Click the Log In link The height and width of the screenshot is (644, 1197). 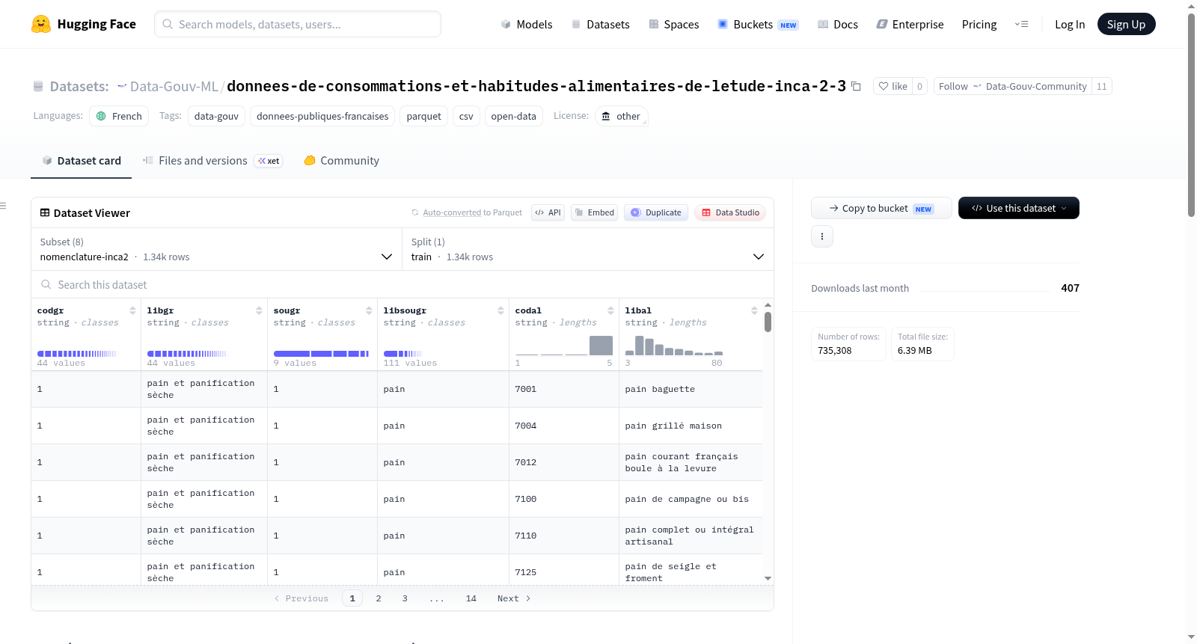click(1070, 25)
